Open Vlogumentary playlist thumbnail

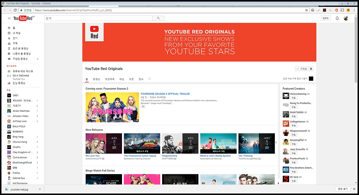(180, 143)
